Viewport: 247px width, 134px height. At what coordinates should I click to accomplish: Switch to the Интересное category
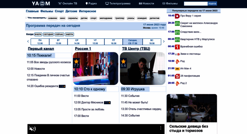pos(87,11)
